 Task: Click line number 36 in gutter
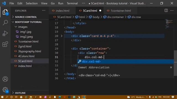56,78
